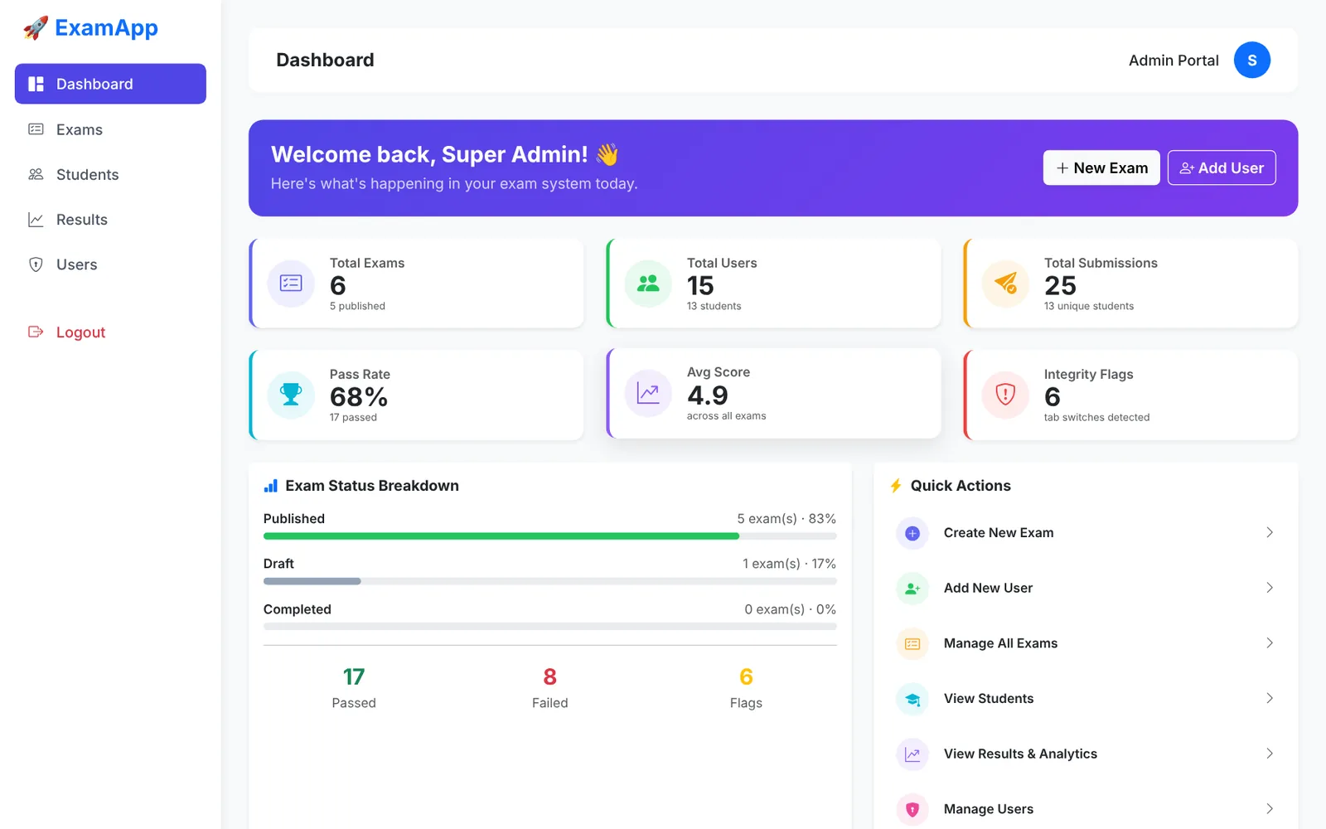Select the Add New User quick action

click(x=1086, y=589)
